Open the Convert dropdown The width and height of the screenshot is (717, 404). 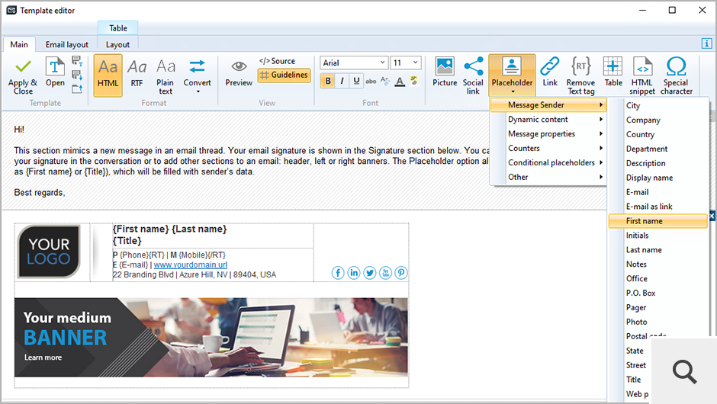pos(197,76)
